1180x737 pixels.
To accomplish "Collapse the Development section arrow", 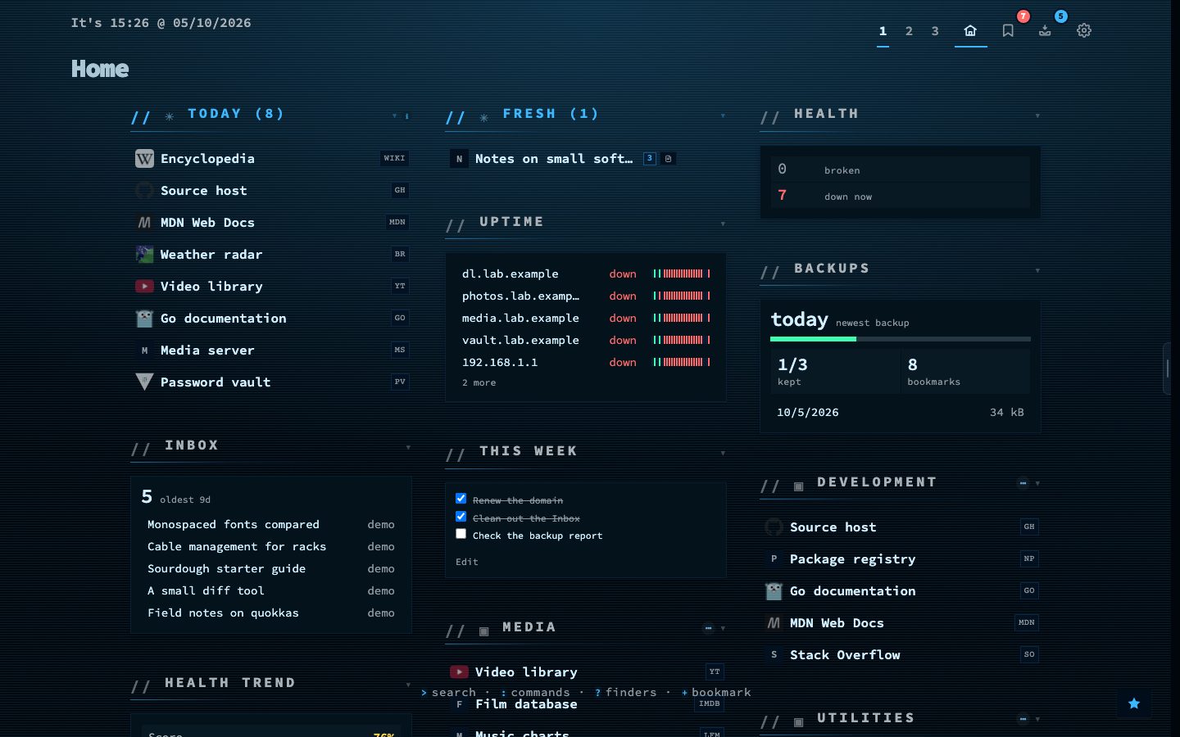I will click(x=1037, y=484).
